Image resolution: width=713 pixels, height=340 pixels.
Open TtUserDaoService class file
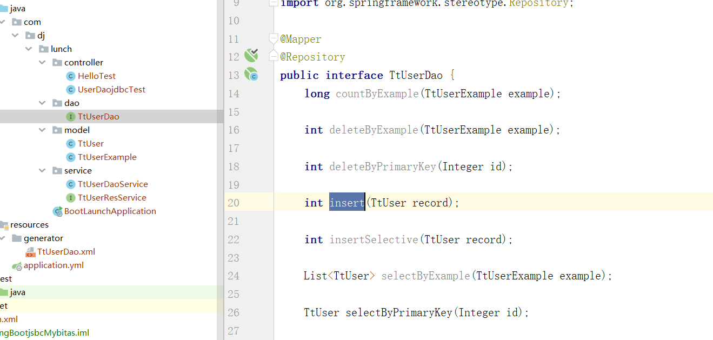tap(112, 184)
